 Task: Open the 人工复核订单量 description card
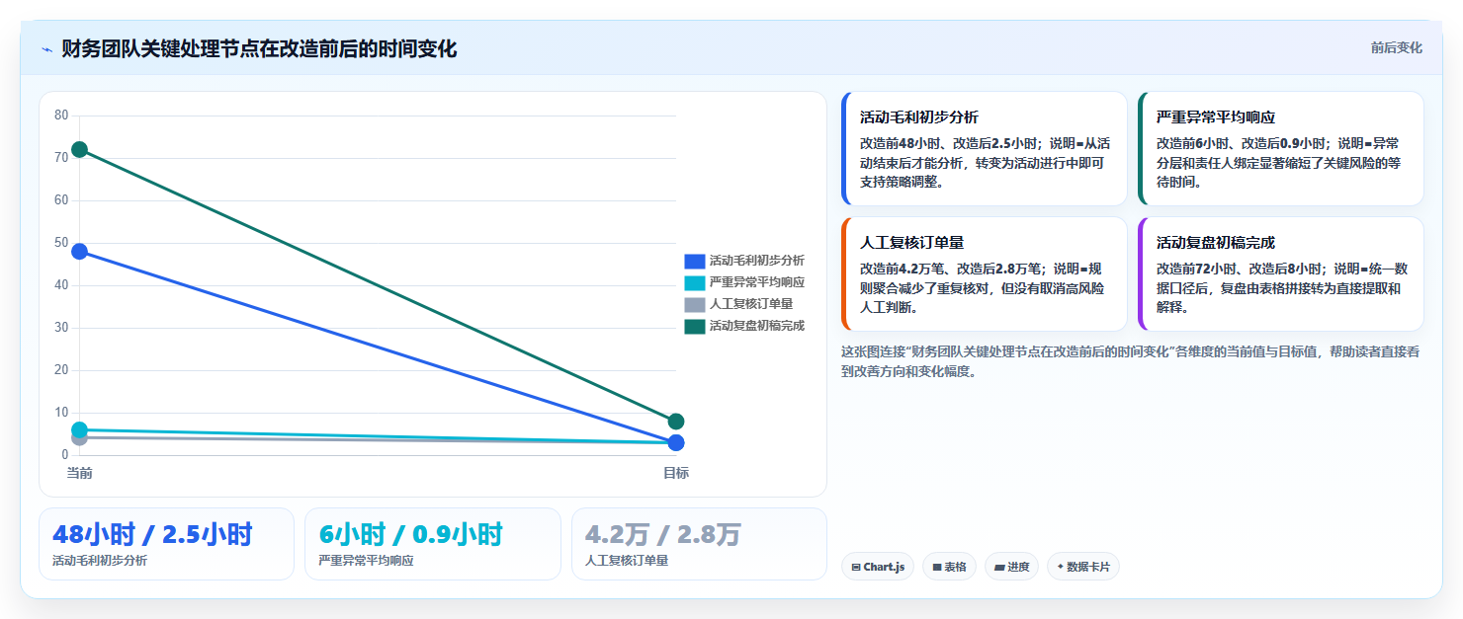(x=984, y=274)
